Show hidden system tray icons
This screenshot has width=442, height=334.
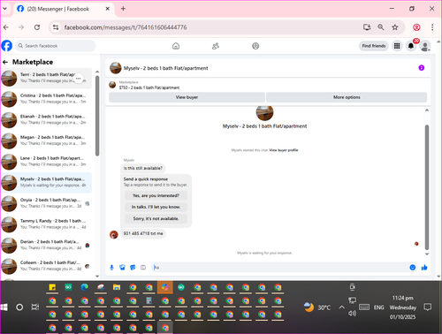tap(341, 307)
